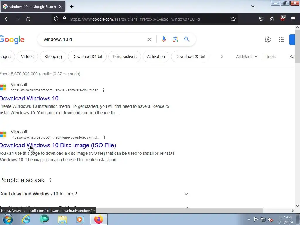Open Action Center flag icon

pyautogui.click(x=256, y=219)
